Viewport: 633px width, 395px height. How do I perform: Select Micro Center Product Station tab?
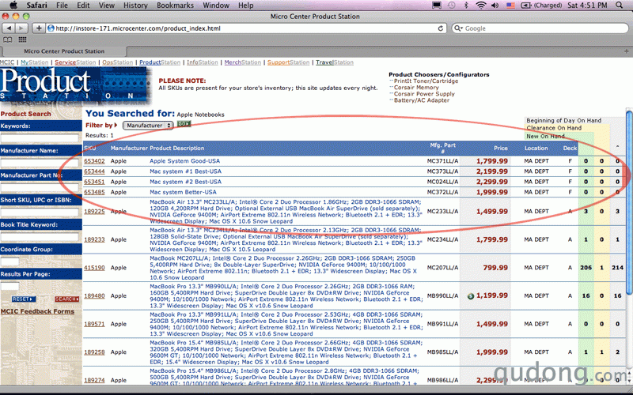point(64,51)
